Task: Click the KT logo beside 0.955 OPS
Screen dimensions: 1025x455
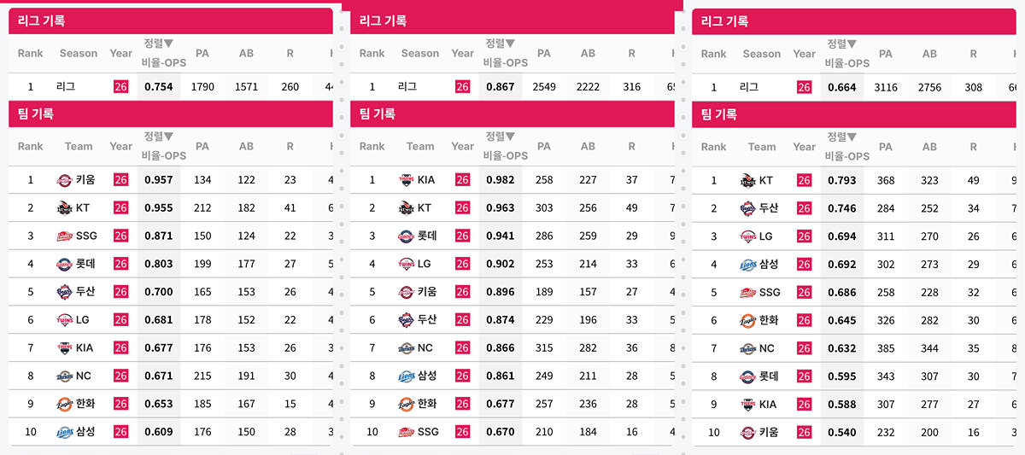Action: tap(65, 208)
